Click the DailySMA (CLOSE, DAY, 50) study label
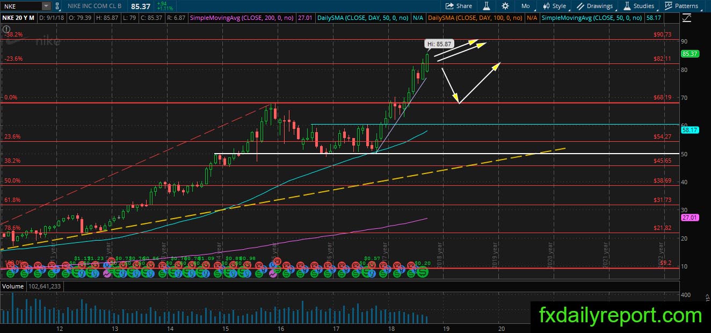 coord(362,18)
